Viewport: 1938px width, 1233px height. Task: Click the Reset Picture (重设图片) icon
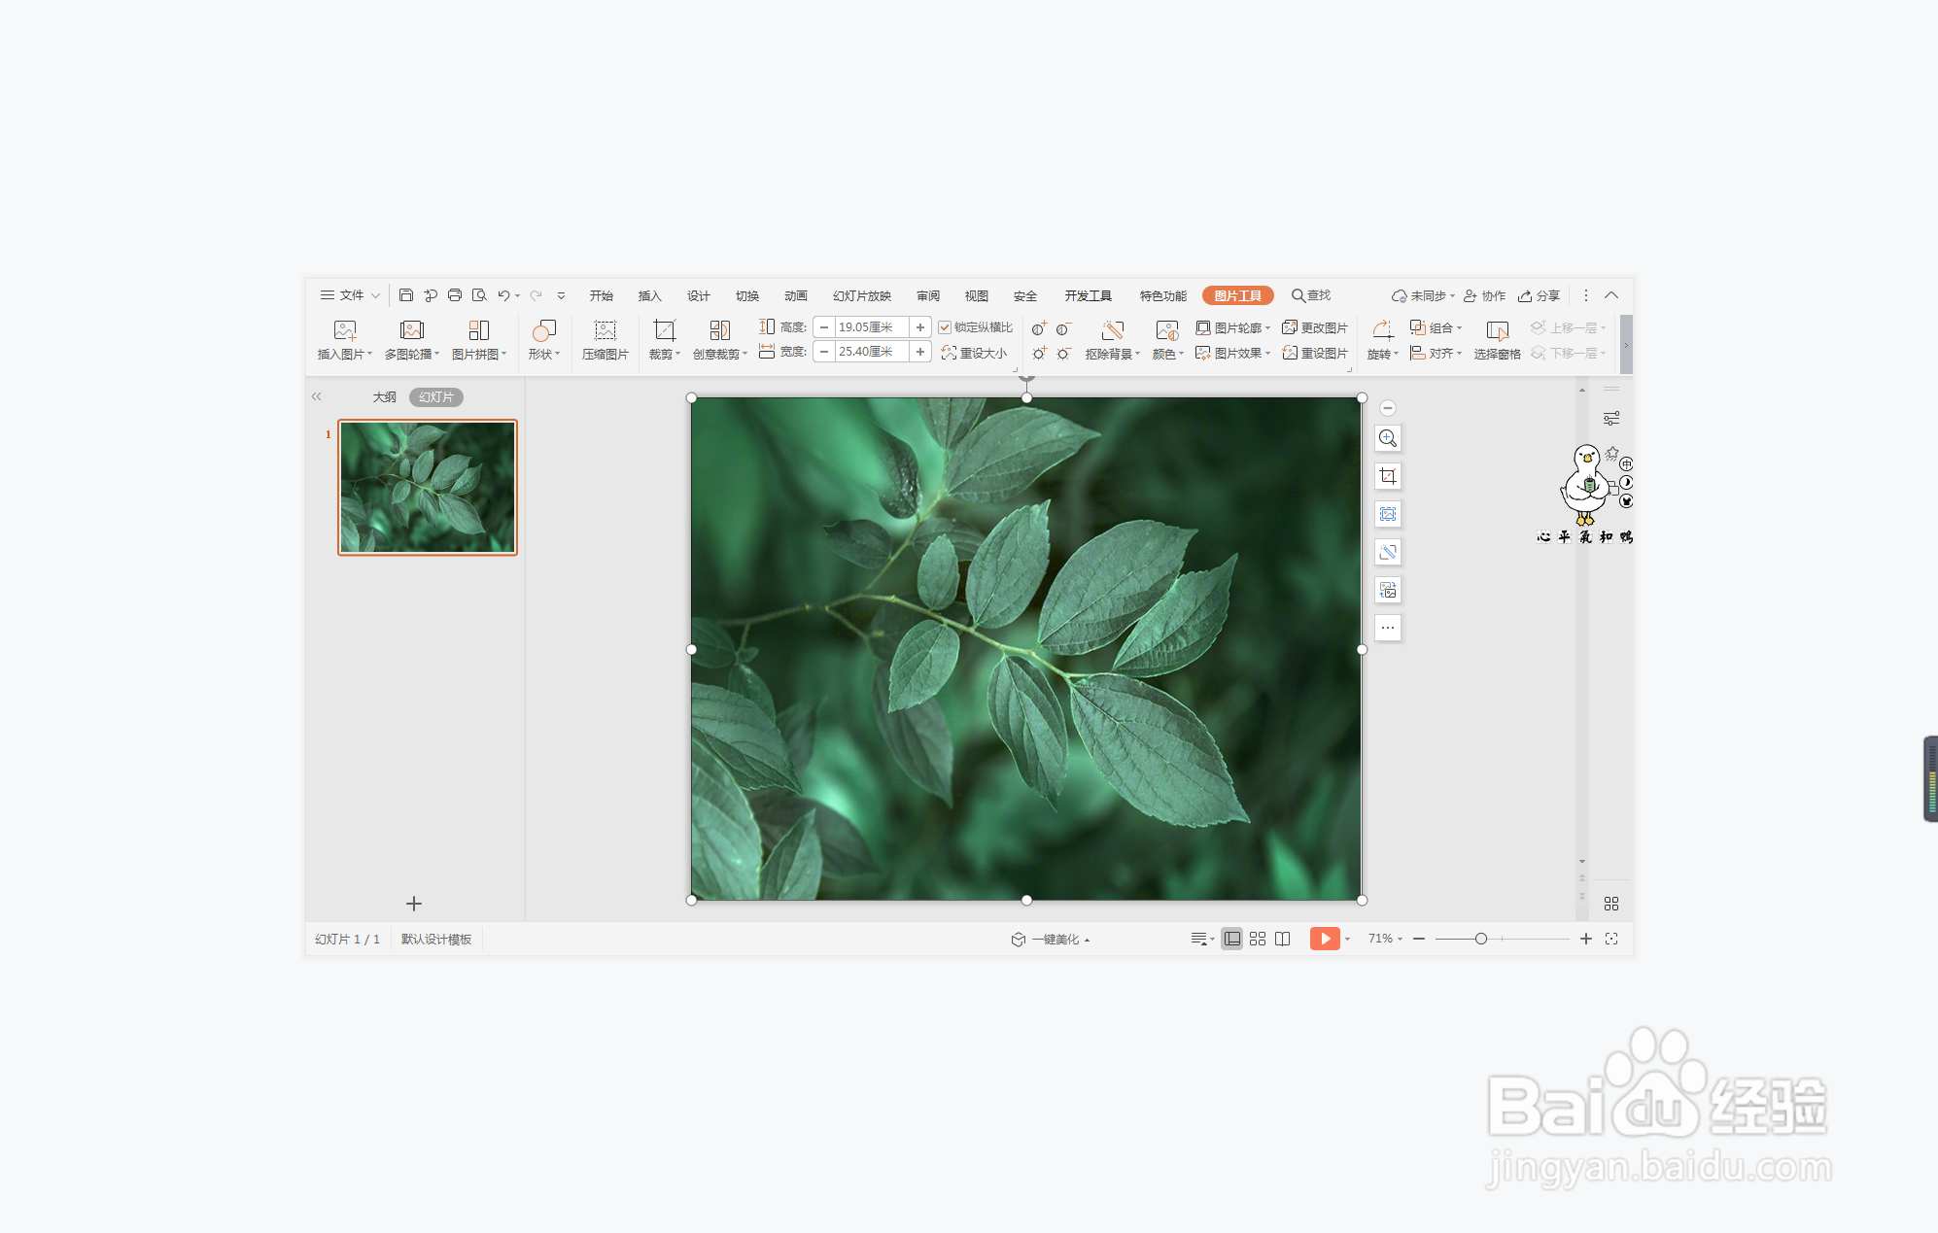(1315, 353)
